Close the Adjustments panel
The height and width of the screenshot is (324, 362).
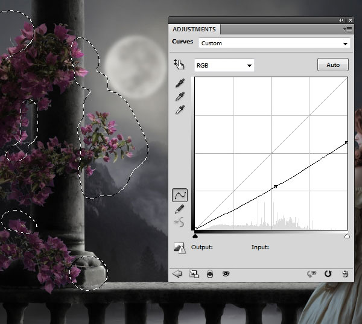(351, 21)
